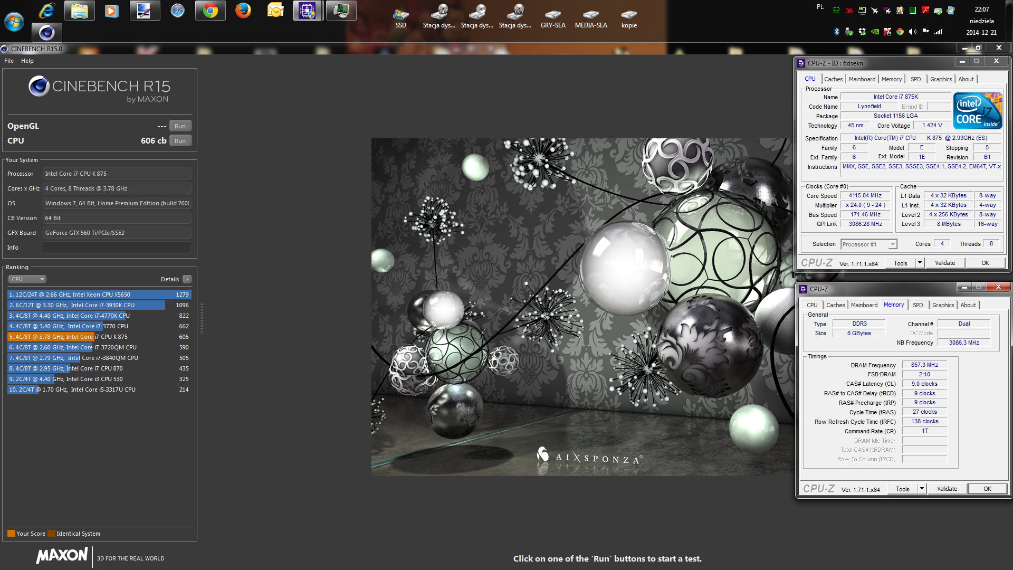Click Validate in the lower CPU-Z window

947,489
